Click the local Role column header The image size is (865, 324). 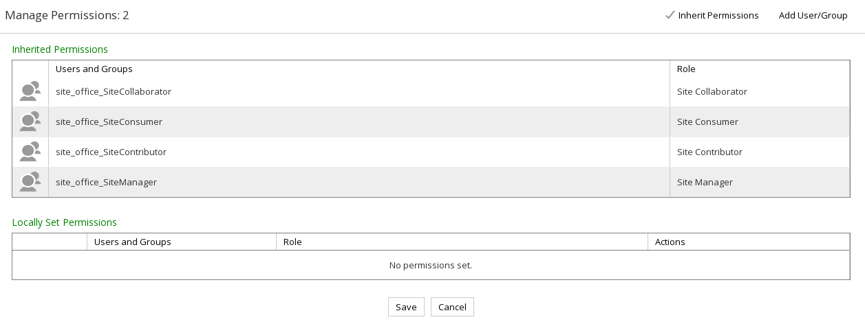tap(292, 242)
